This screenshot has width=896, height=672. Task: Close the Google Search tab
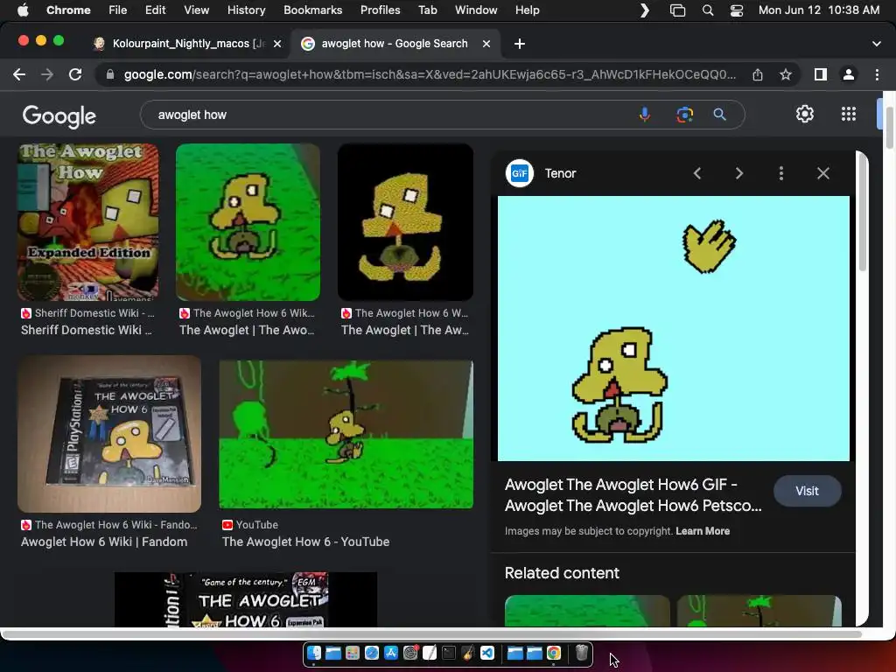point(486,44)
